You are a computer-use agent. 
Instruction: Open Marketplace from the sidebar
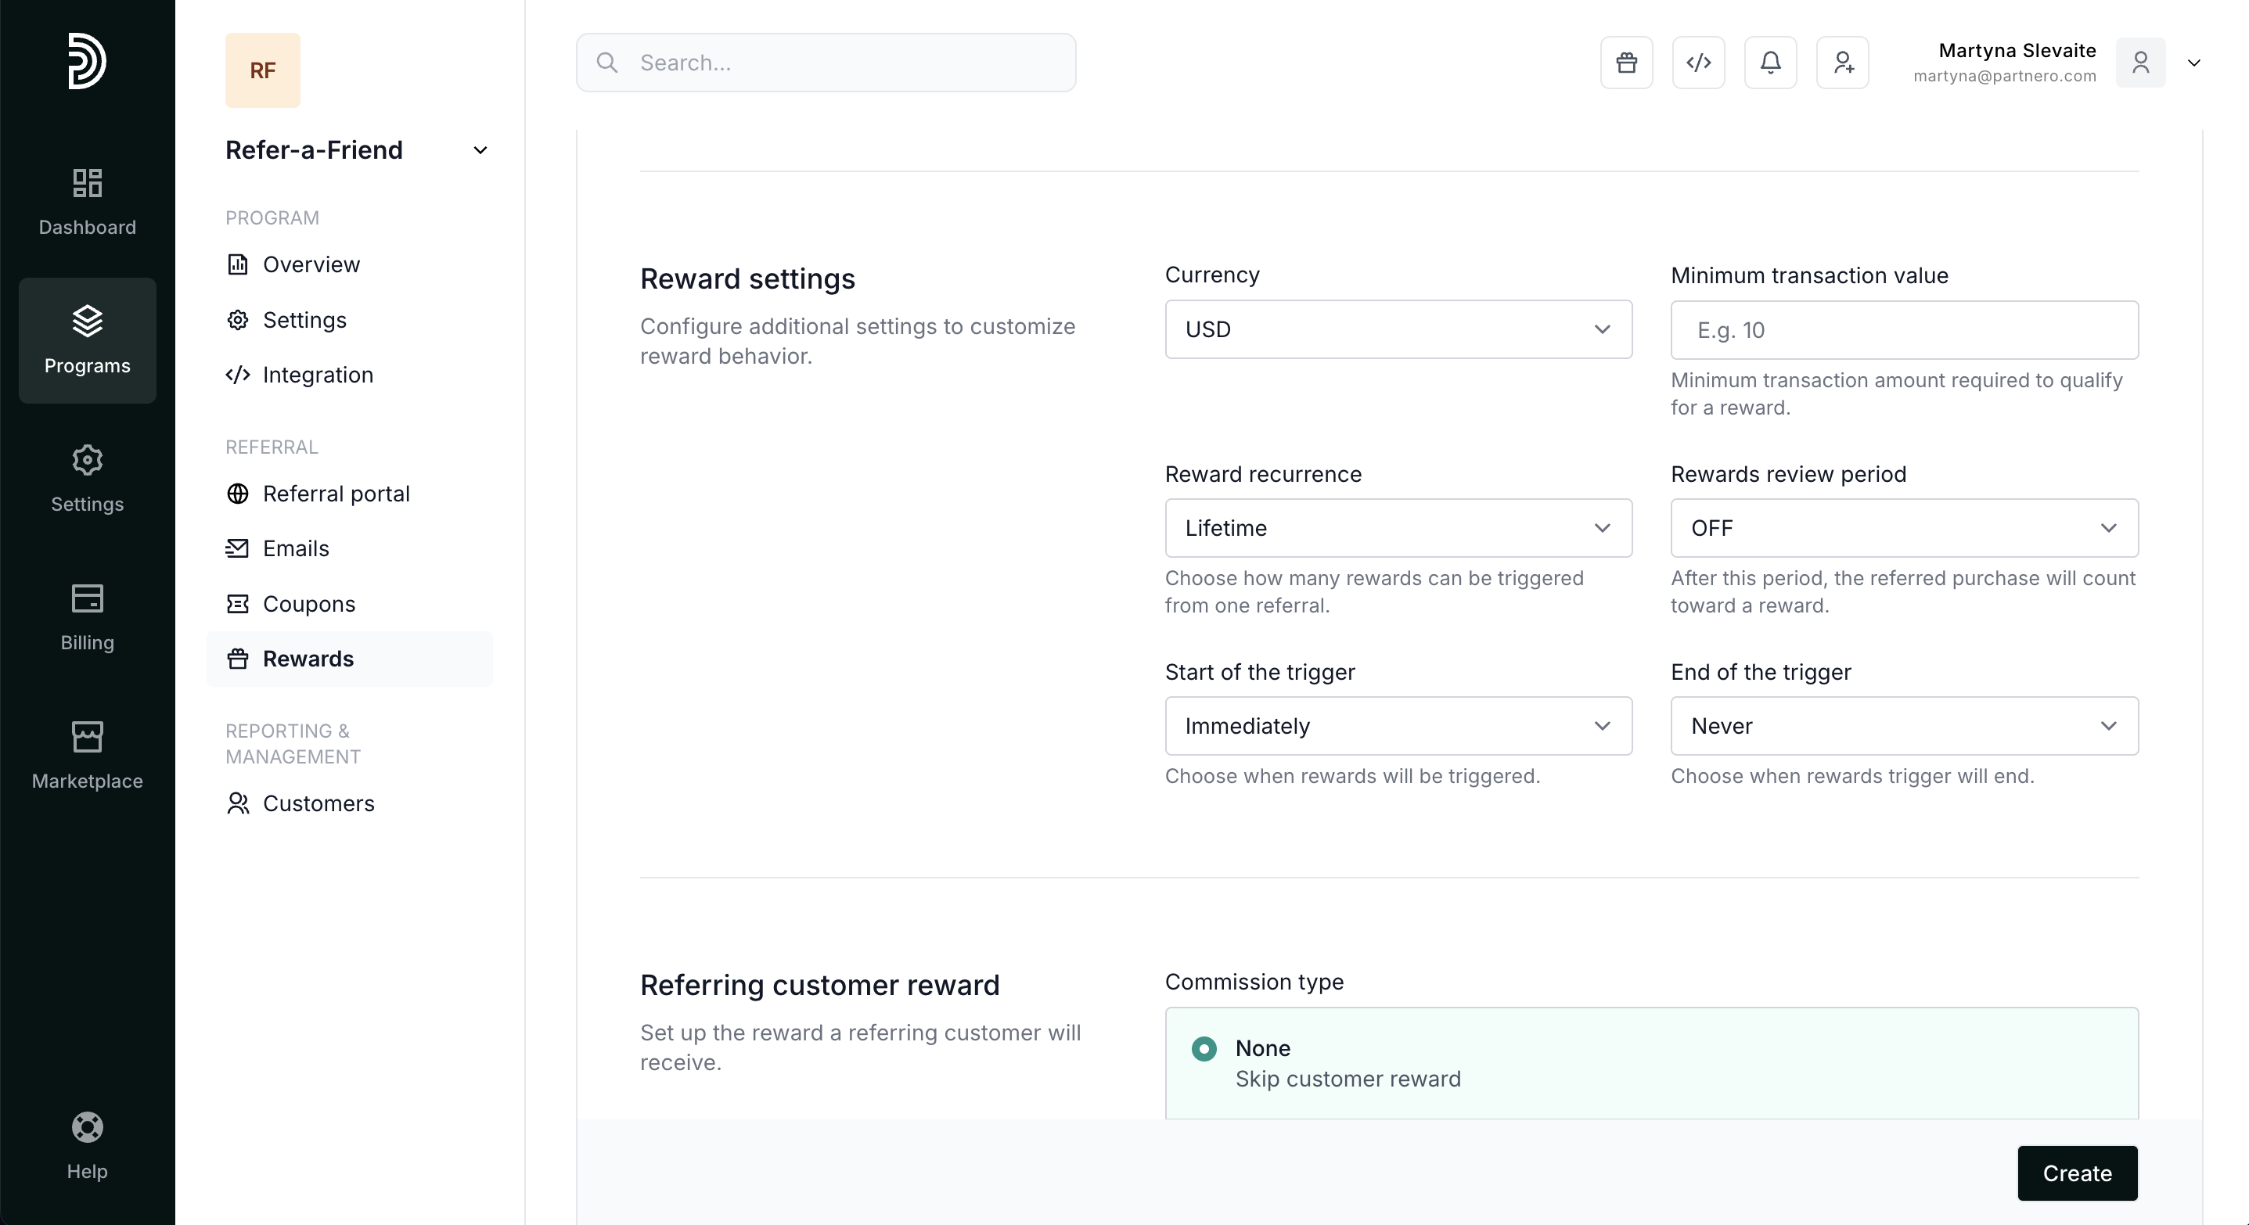pos(88,756)
